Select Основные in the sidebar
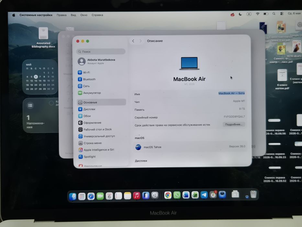 coord(101,102)
